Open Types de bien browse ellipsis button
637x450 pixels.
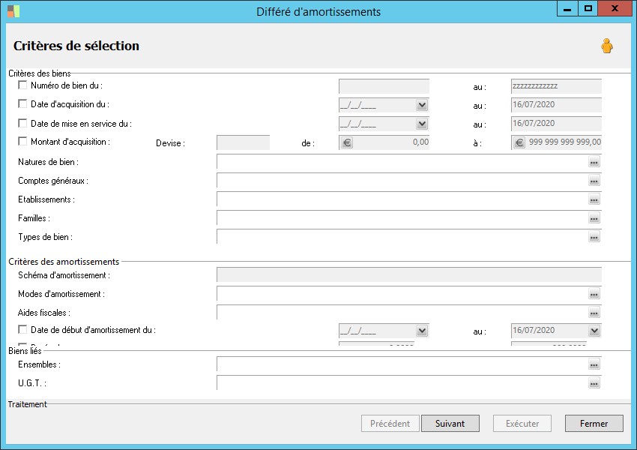(x=594, y=238)
